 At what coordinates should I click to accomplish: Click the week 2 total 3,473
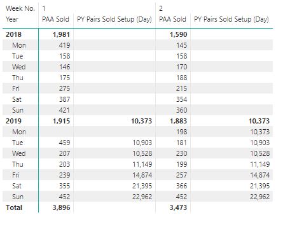(178, 207)
